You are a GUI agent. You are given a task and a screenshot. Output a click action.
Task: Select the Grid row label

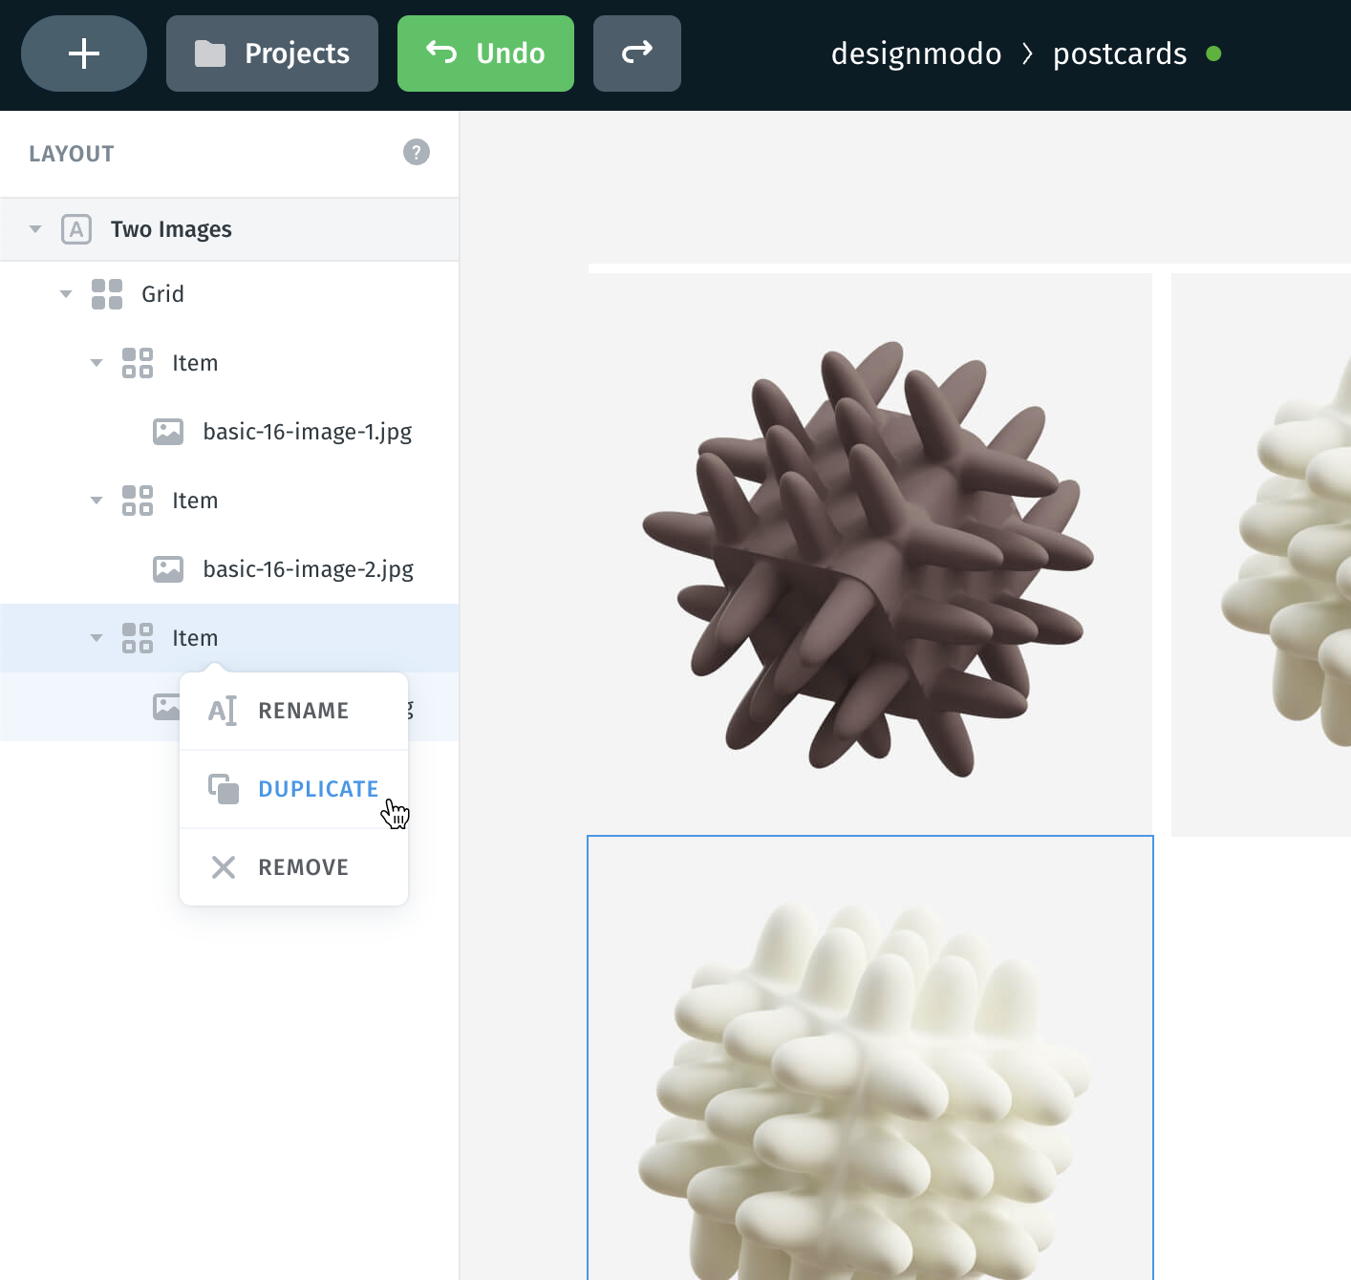point(162,294)
